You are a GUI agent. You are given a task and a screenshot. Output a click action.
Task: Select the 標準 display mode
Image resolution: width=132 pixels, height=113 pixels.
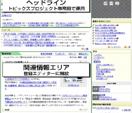point(80,57)
